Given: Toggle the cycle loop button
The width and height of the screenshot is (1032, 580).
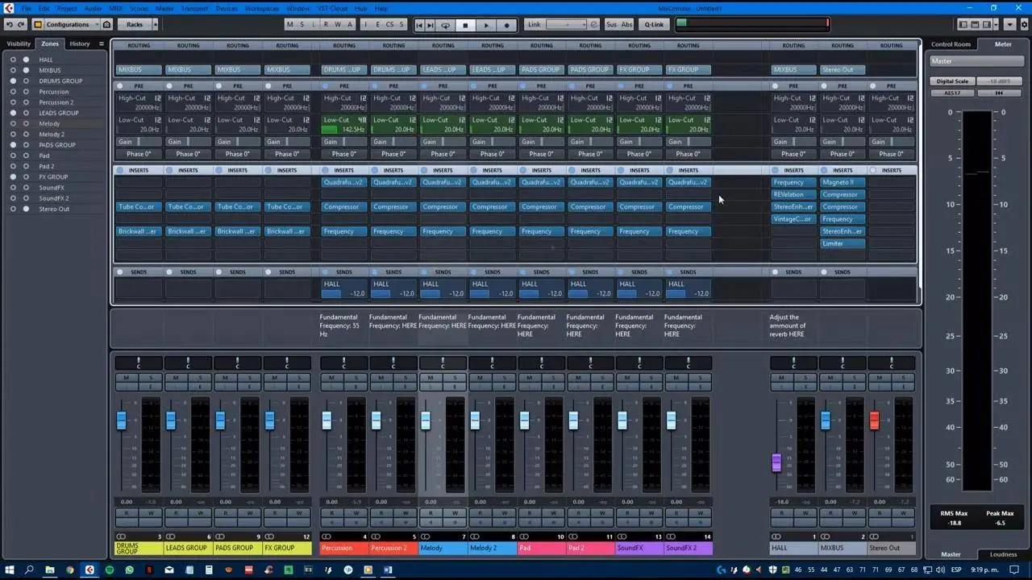Looking at the screenshot, I should (x=445, y=25).
